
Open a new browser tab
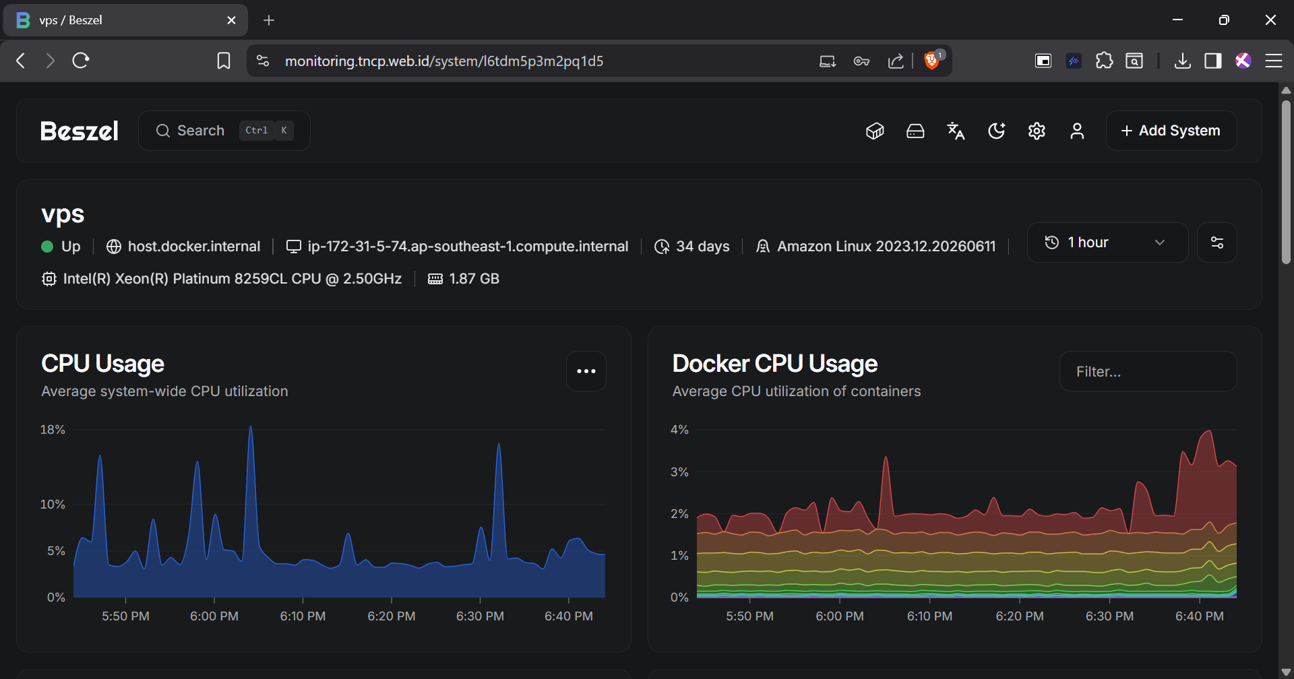click(269, 20)
